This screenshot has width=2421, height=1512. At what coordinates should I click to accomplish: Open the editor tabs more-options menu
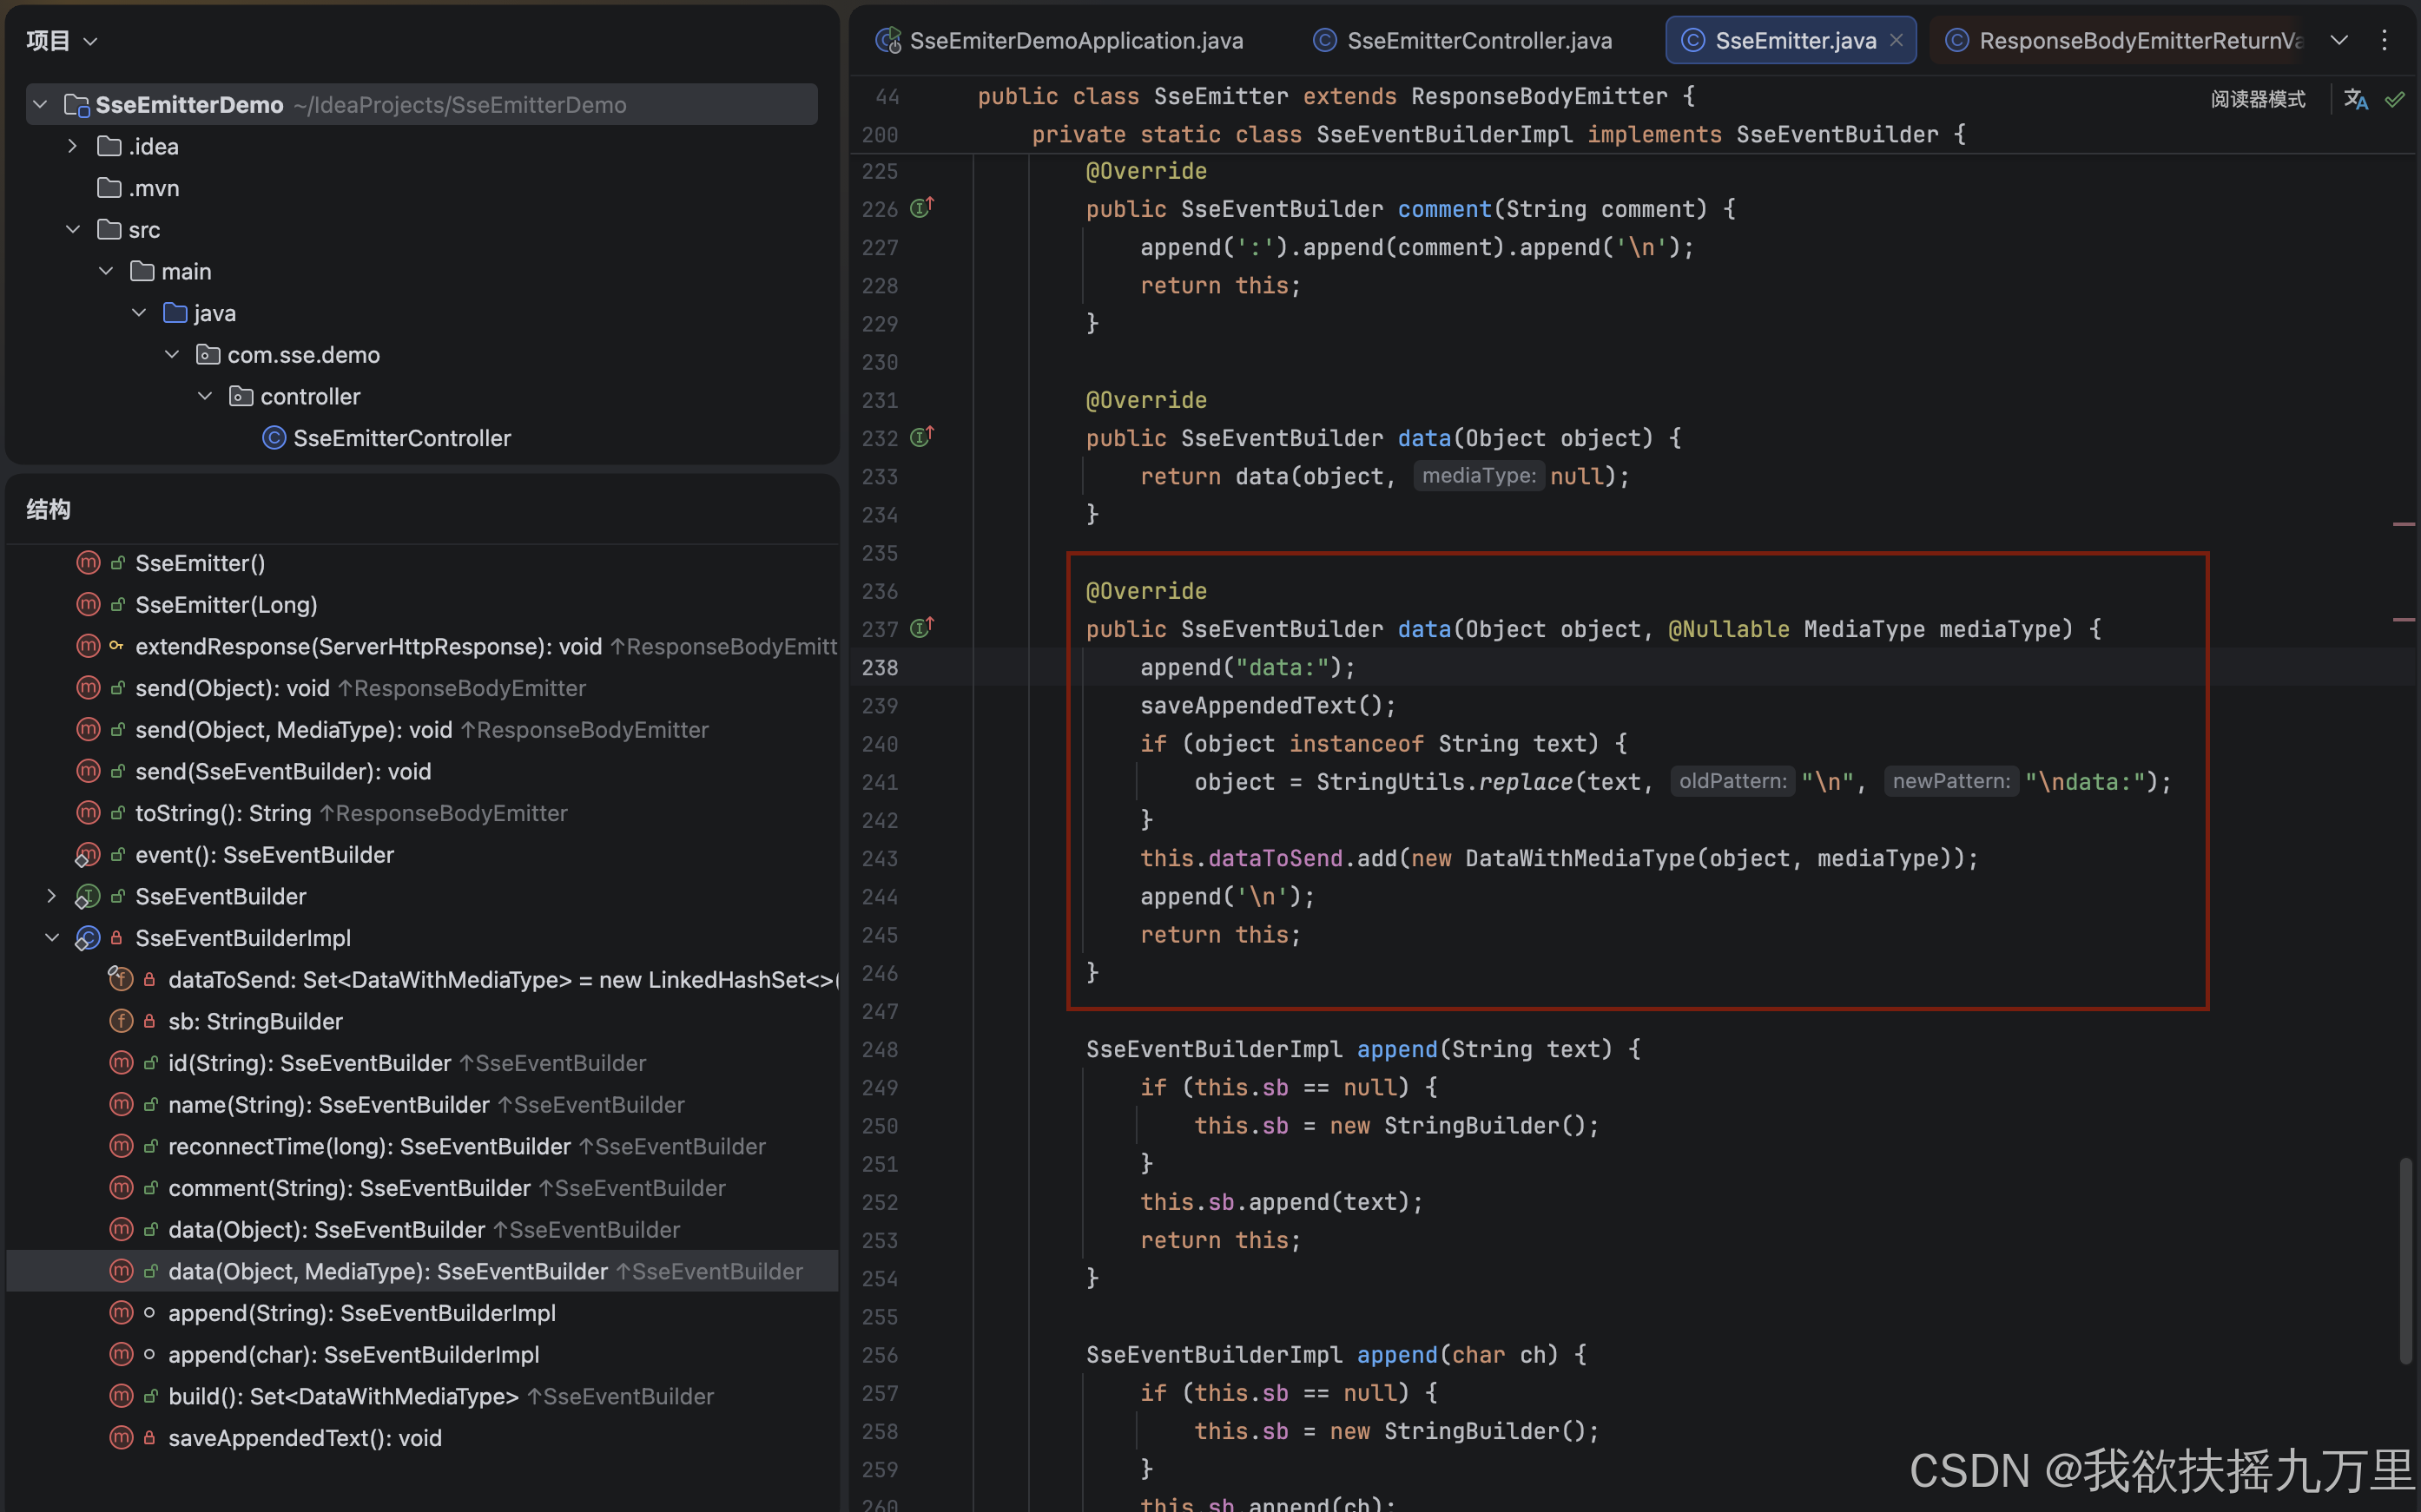click(2385, 40)
